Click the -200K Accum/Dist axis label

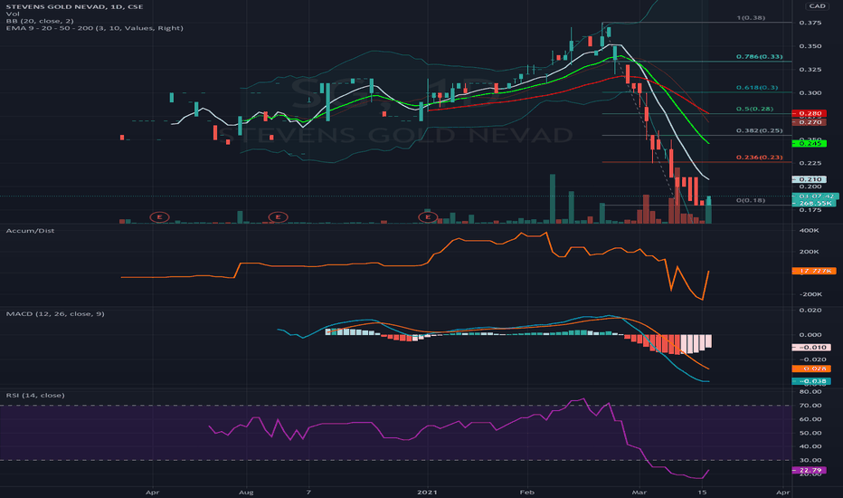click(x=810, y=294)
